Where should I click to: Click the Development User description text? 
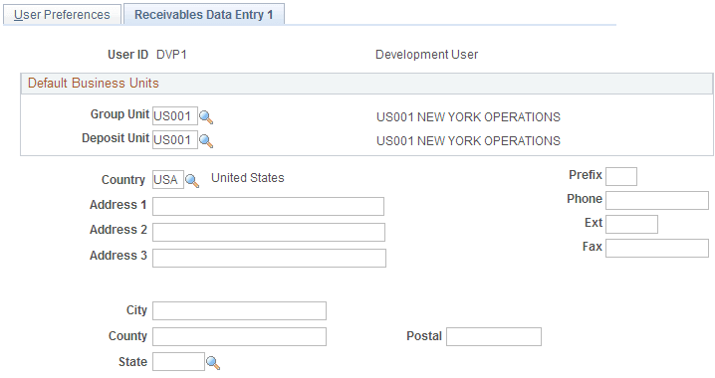point(427,55)
